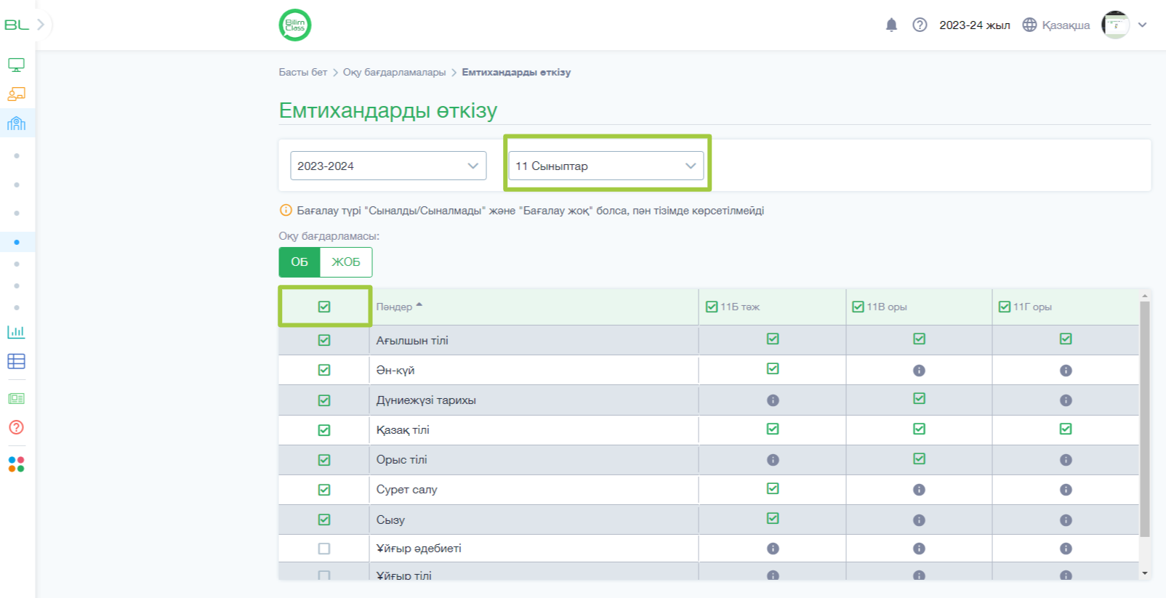Open the red help circle sidebar icon
The image size is (1166, 598).
pyautogui.click(x=16, y=427)
